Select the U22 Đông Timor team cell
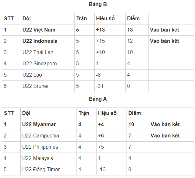 (x=41, y=170)
